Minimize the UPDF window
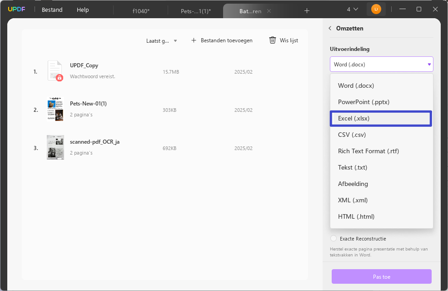Screen dimensions: 448x291 click(403, 9)
